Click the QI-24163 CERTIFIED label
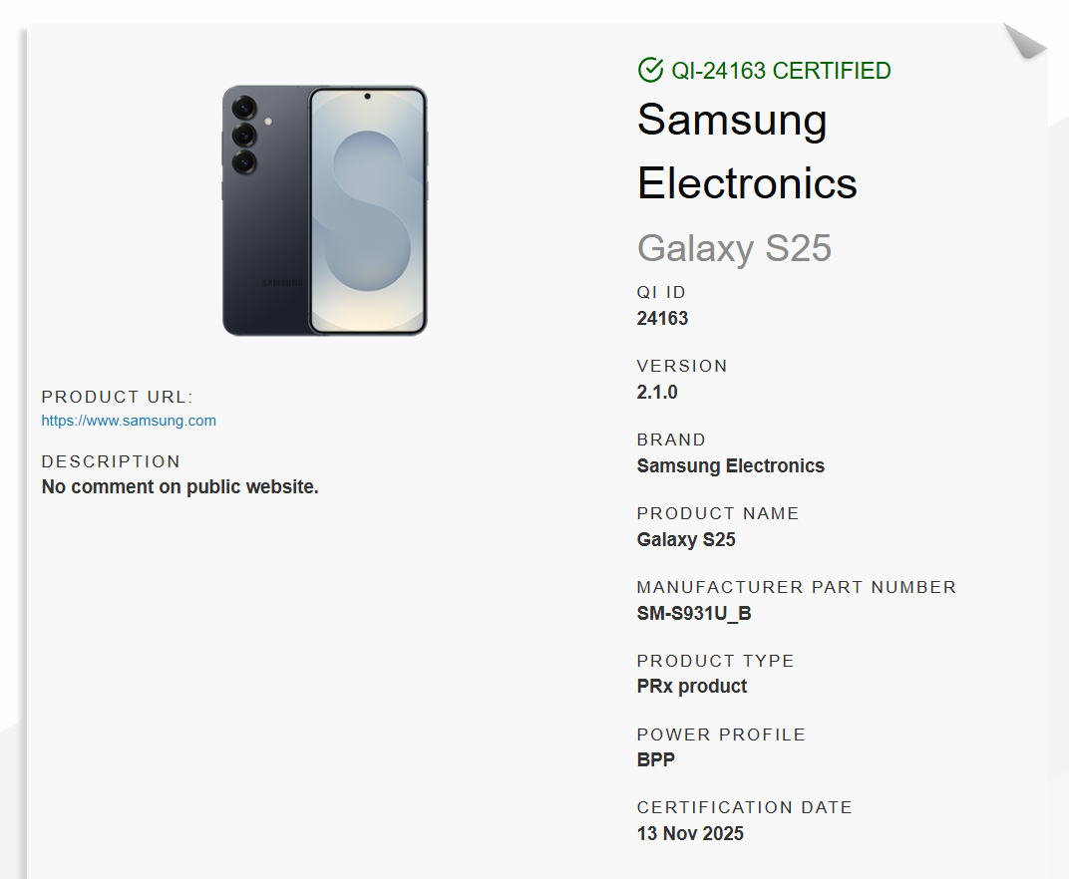This screenshot has width=1069, height=879. pos(781,71)
